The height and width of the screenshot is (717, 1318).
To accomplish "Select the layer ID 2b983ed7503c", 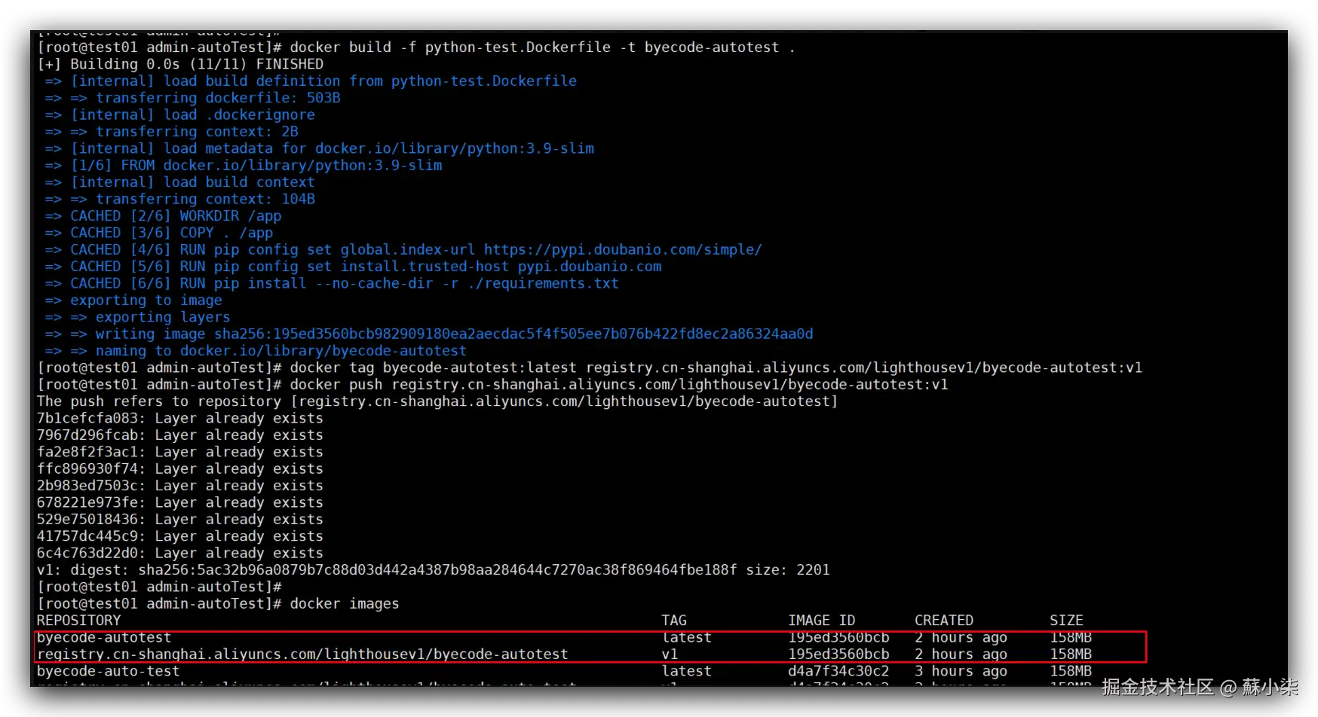I will [87, 486].
